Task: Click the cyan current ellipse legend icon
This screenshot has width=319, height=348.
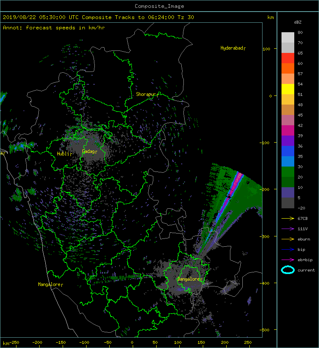Action: 288,270
